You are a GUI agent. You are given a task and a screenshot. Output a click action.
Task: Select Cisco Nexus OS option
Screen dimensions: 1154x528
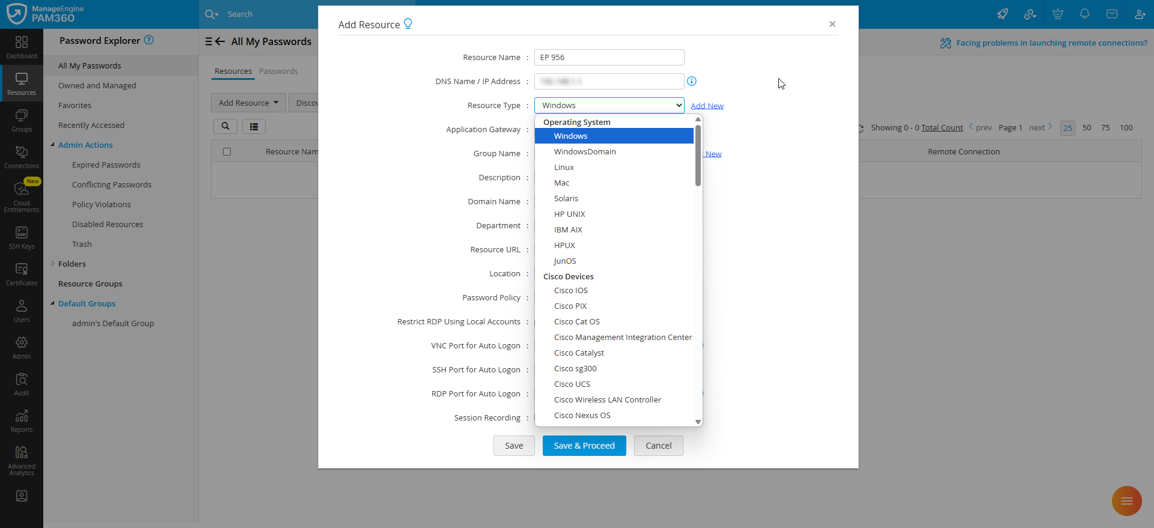click(614, 415)
